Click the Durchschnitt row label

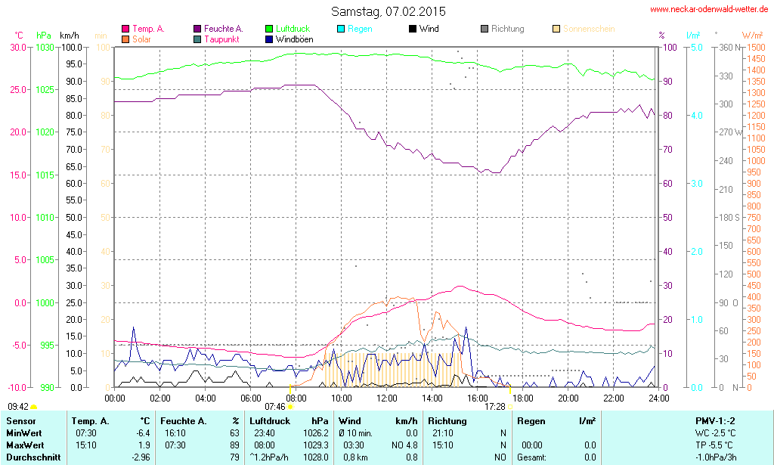[x=32, y=457]
